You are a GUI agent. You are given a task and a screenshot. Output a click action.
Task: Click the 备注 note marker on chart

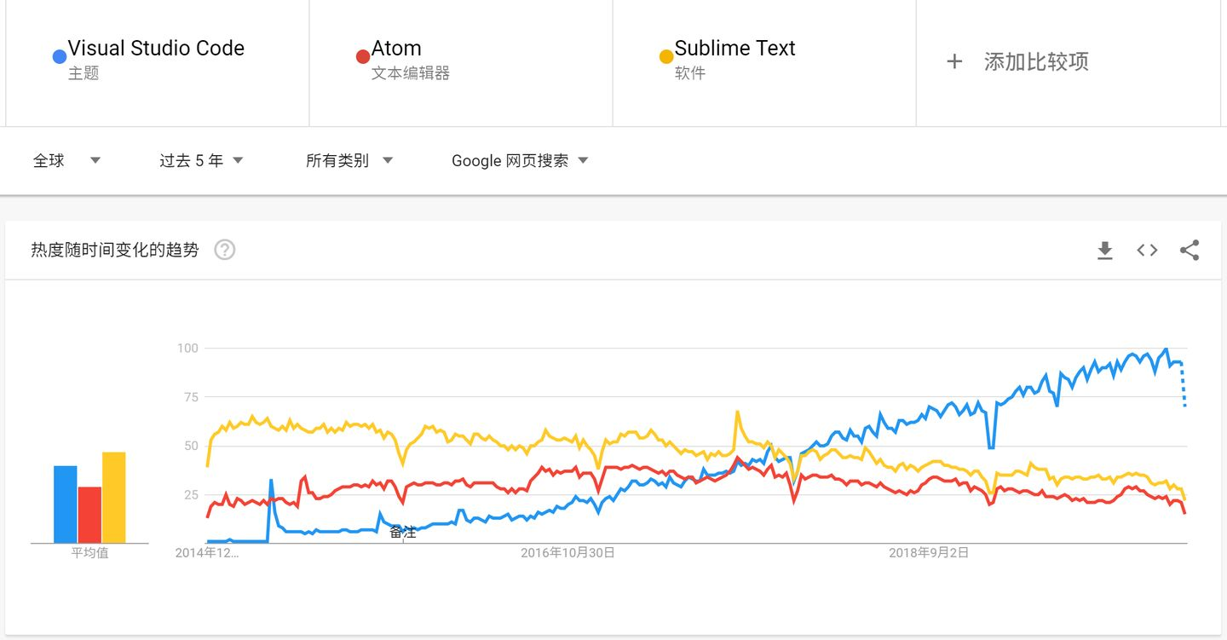point(403,533)
